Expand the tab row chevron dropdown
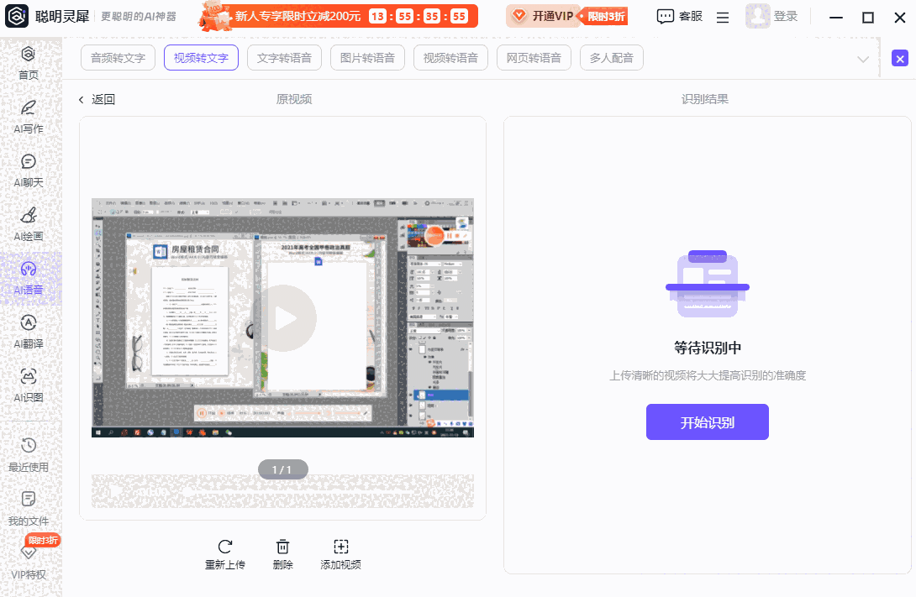The width and height of the screenshot is (916, 597). tap(862, 58)
